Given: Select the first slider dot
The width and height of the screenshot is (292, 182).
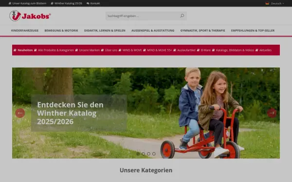Looking at the screenshot, I should [x=138, y=154].
